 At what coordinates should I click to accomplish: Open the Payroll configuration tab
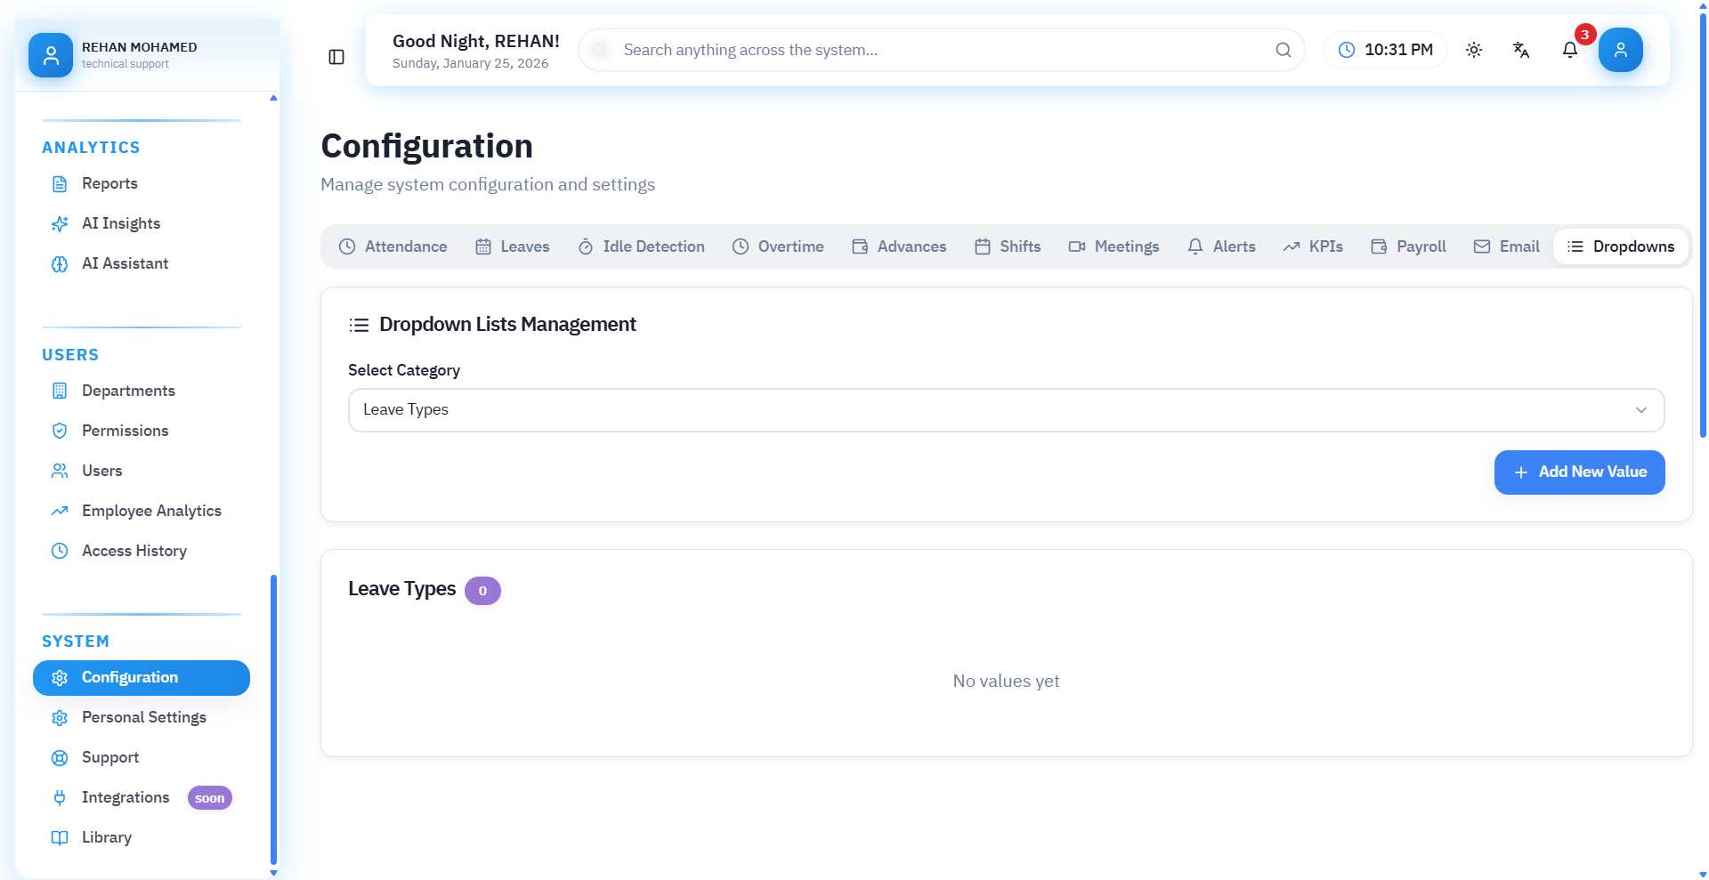[1408, 246]
